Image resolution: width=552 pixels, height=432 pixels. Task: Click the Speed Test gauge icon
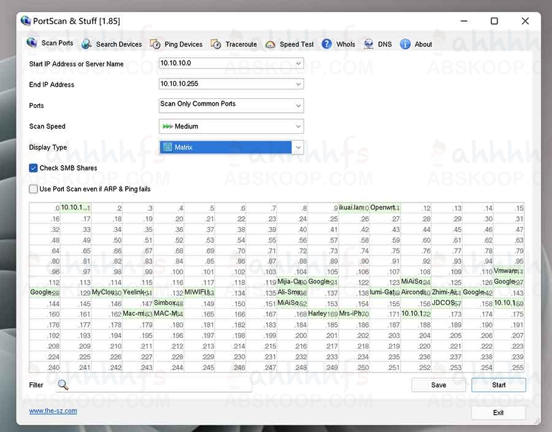(270, 44)
